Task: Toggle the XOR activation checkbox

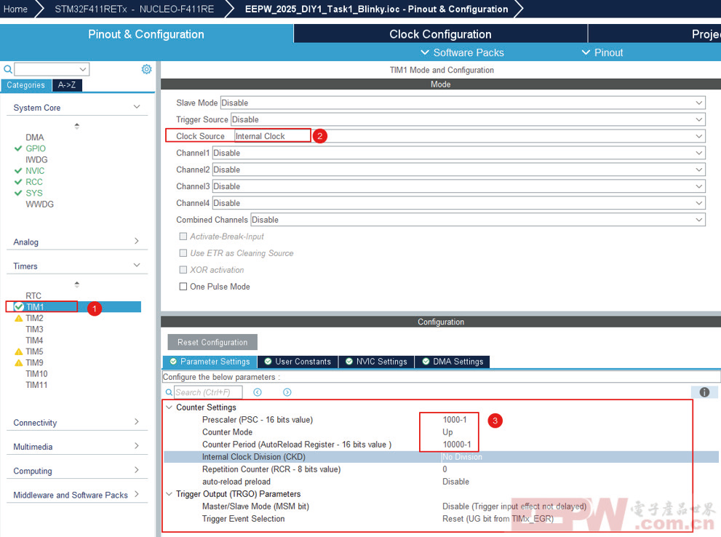Action: (x=183, y=270)
